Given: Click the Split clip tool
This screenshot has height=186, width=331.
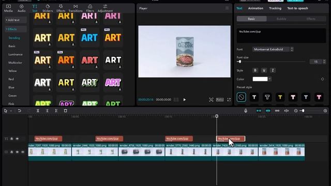Looking at the screenshot, I should [x=38, y=111].
